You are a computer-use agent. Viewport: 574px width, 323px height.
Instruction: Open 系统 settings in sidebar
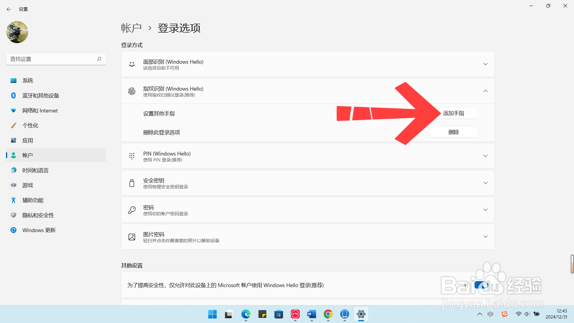coord(56,80)
